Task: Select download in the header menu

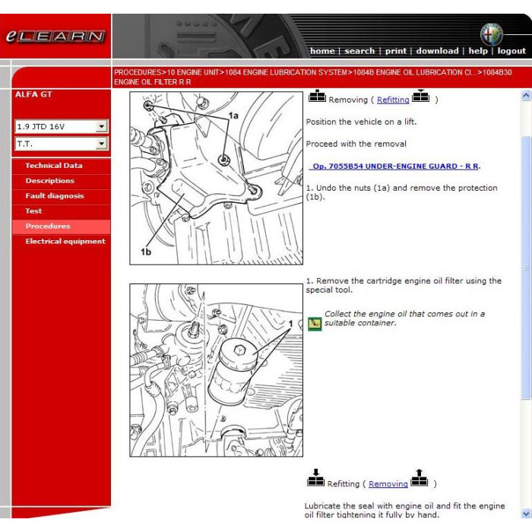Action: point(437,51)
